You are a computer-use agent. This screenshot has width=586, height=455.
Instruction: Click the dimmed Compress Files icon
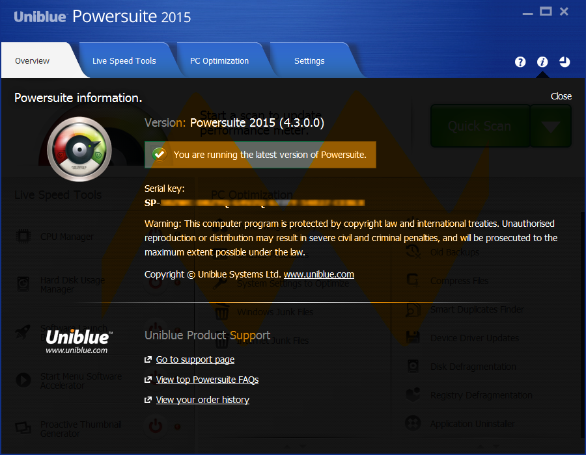tap(413, 279)
